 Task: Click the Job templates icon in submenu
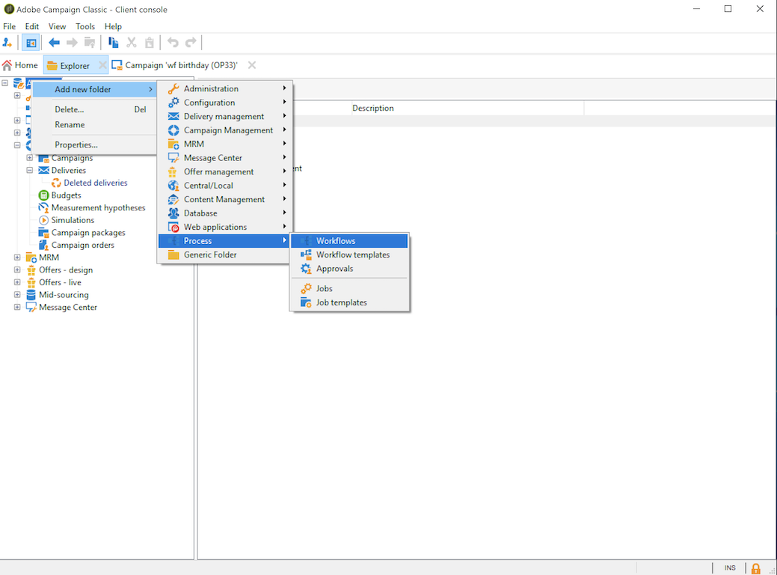pos(307,302)
